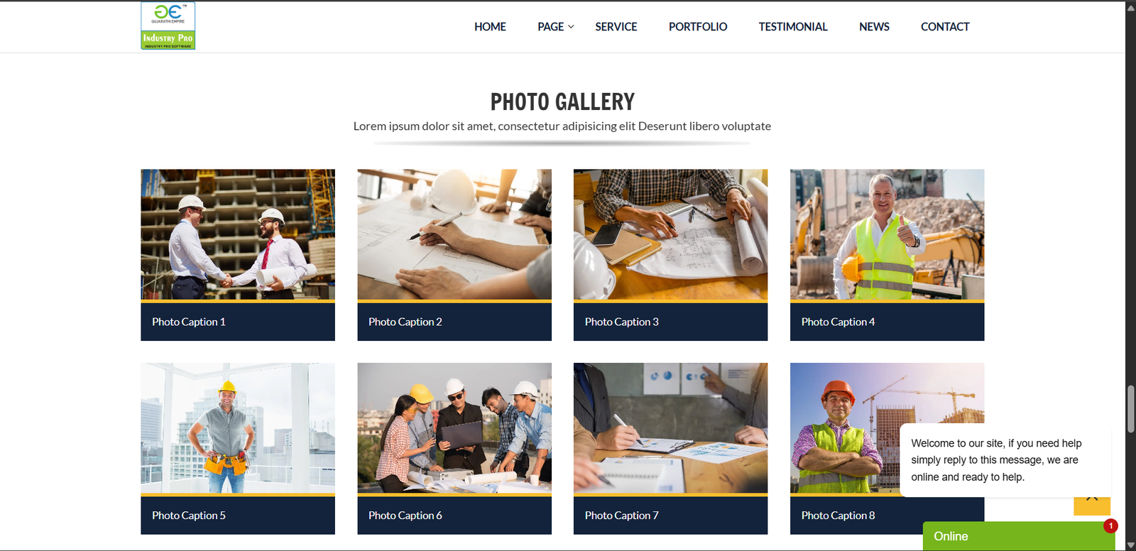Image resolution: width=1136 pixels, height=551 pixels.
Task: Open the blueprint drawing hands photo
Action: click(454, 234)
